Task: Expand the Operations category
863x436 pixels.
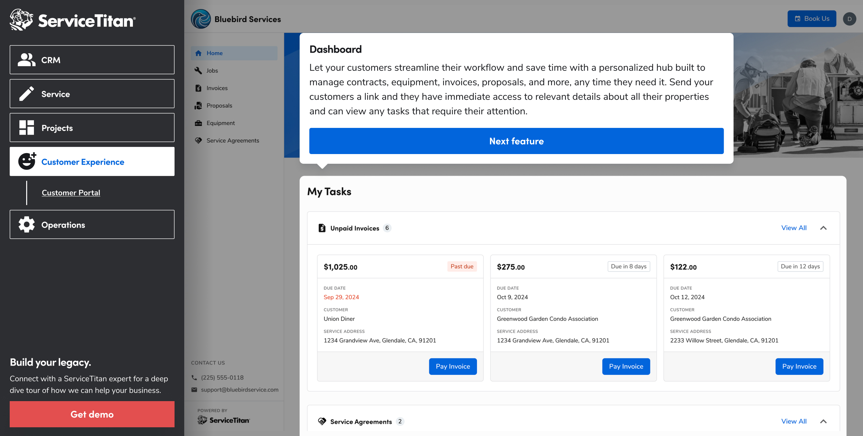Action: tap(92, 224)
